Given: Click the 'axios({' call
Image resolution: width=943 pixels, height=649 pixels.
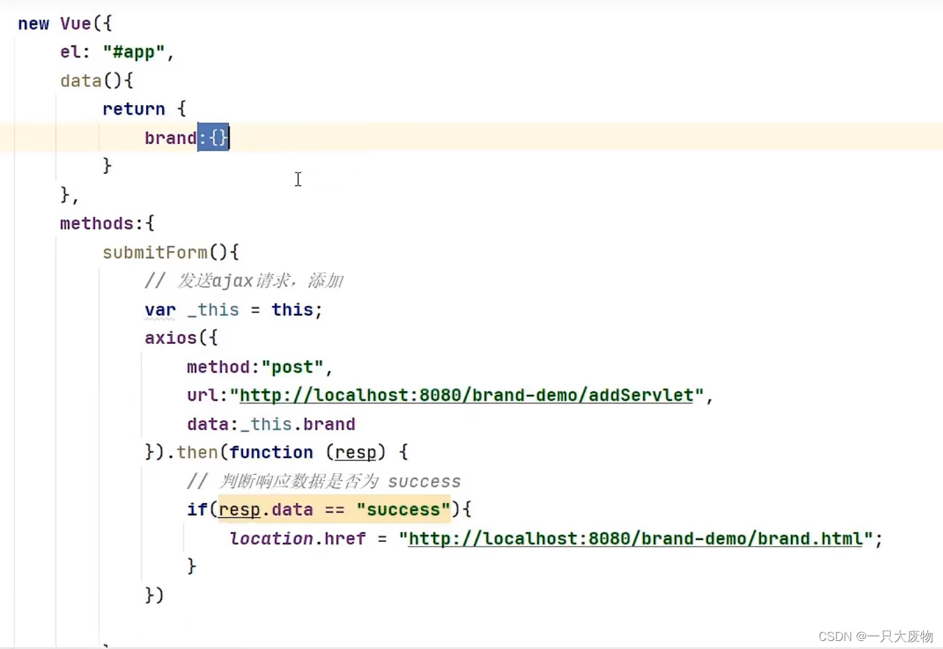Looking at the screenshot, I should point(181,338).
